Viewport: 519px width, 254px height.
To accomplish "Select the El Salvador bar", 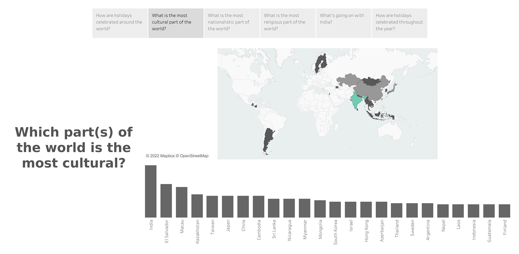I will (166, 201).
